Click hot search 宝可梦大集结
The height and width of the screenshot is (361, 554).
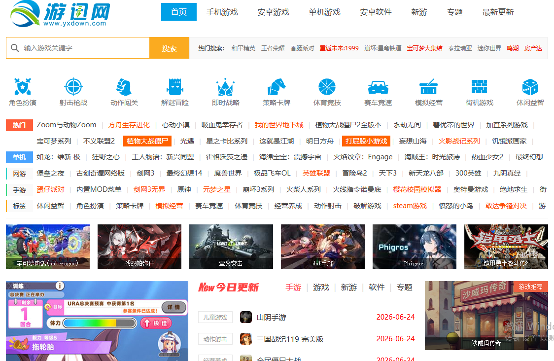tap(425, 48)
